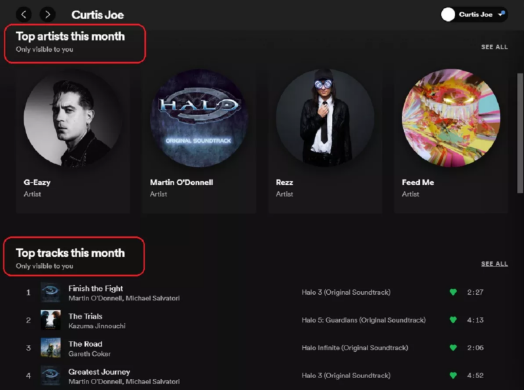Click the vertical scrollbar on the right
The image size is (524, 390).
[x=520, y=98]
